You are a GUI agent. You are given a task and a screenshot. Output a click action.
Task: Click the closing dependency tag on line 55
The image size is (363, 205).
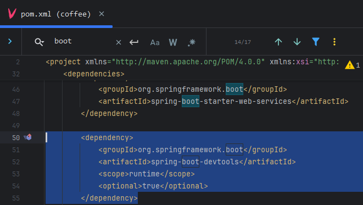pyautogui.click(x=109, y=198)
